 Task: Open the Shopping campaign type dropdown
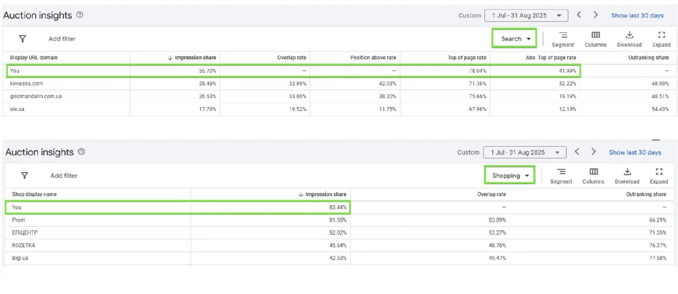tap(510, 175)
